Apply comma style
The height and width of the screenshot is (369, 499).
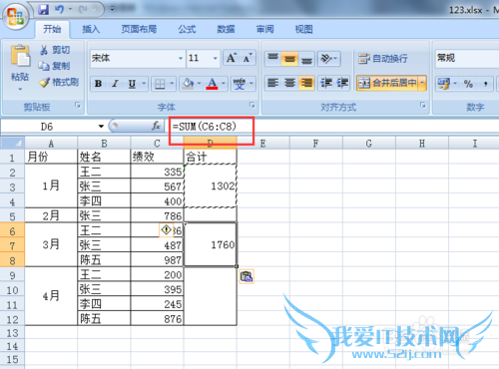[485, 84]
